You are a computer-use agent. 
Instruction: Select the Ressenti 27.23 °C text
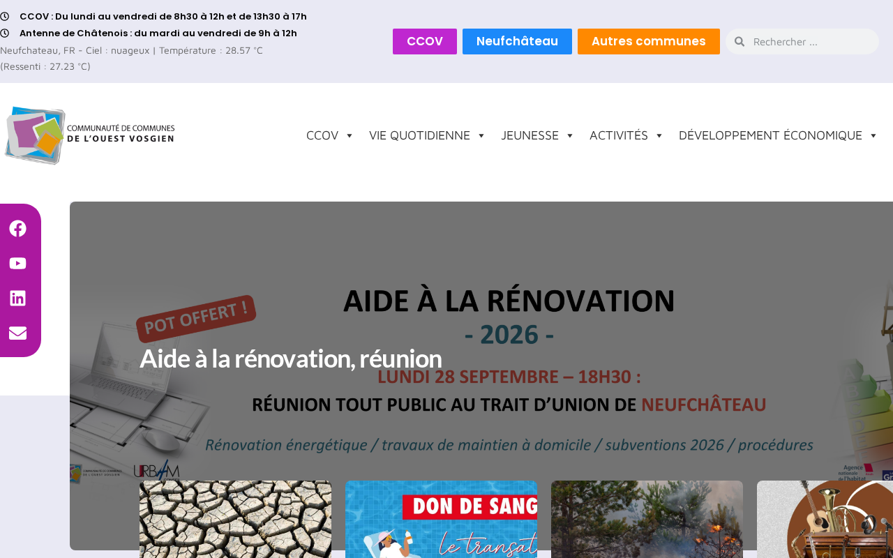(x=45, y=66)
